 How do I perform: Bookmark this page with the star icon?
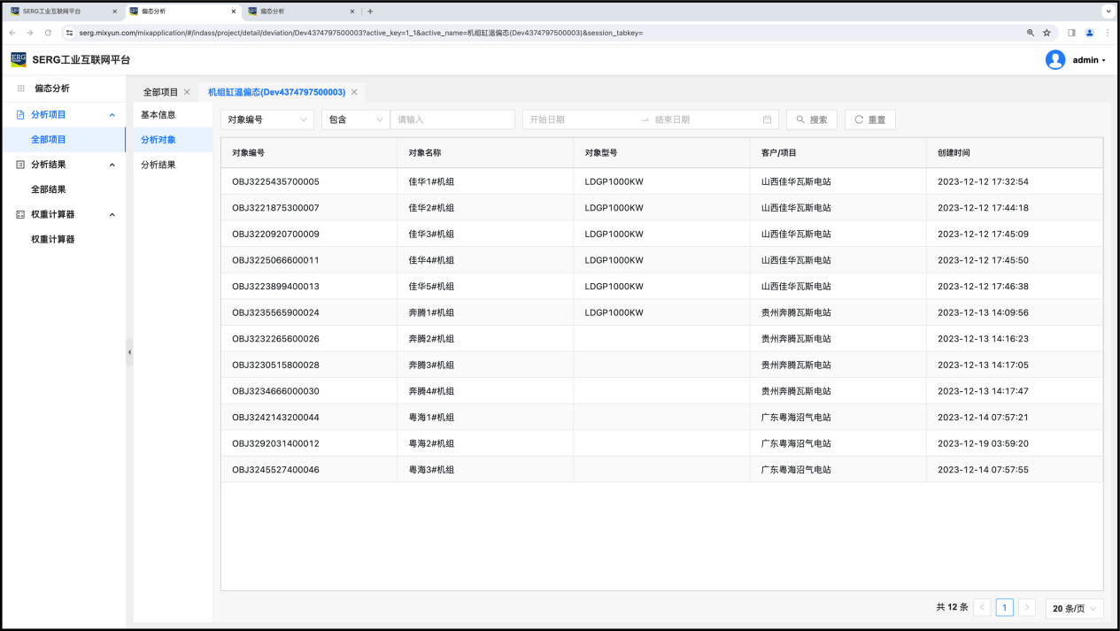[1047, 33]
